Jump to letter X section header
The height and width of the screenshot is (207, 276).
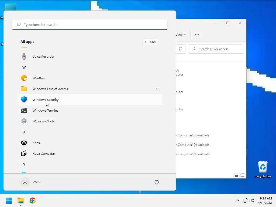click(x=24, y=132)
